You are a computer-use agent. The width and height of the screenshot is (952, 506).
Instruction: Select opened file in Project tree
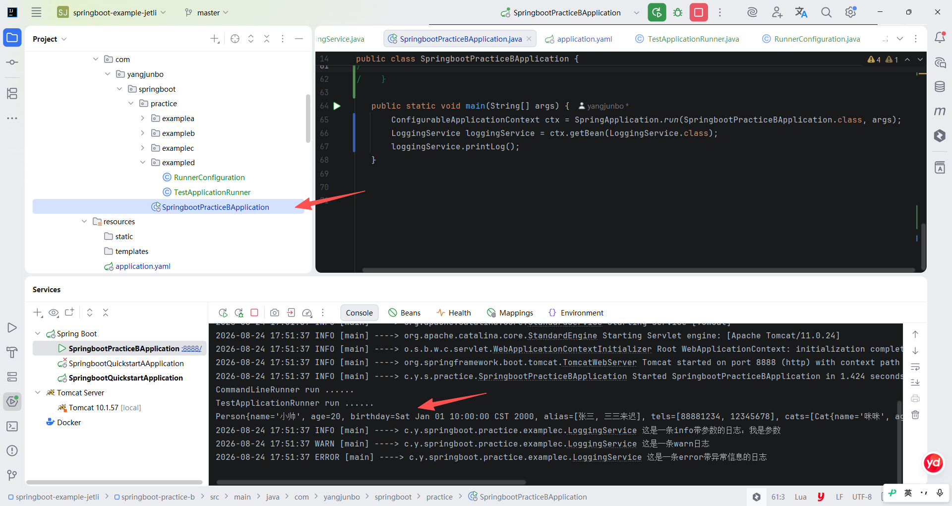[235, 39]
